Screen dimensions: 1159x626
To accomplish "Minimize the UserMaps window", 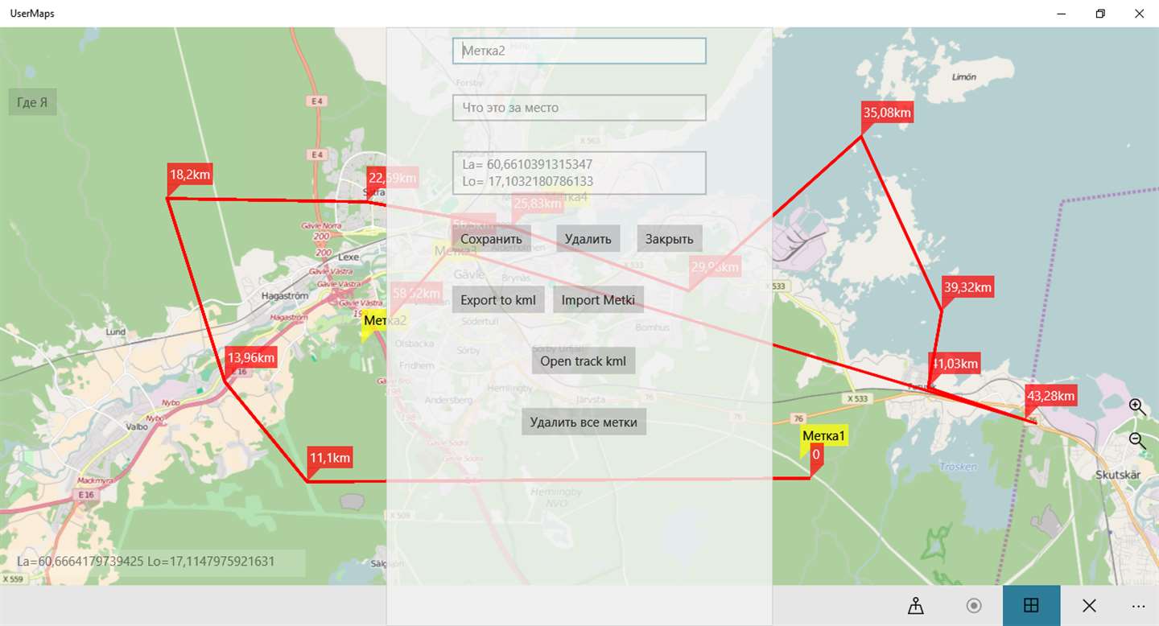I will pos(1062,14).
